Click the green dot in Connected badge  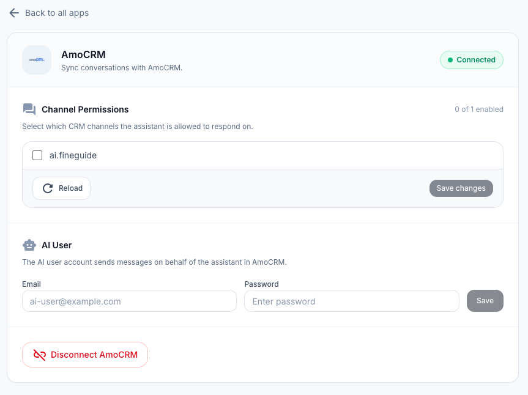(x=450, y=60)
